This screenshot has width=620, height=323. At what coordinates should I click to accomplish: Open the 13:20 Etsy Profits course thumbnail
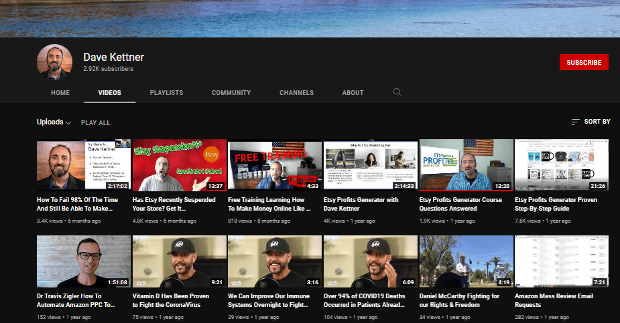click(467, 165)
